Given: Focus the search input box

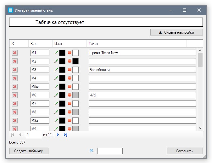Looking at the screenshot, I should tap(110, 151).
